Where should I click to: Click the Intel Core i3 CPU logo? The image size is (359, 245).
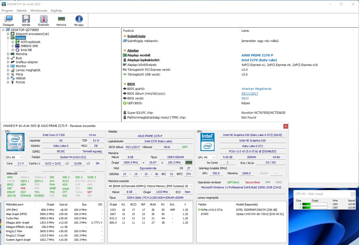(15, 142)
